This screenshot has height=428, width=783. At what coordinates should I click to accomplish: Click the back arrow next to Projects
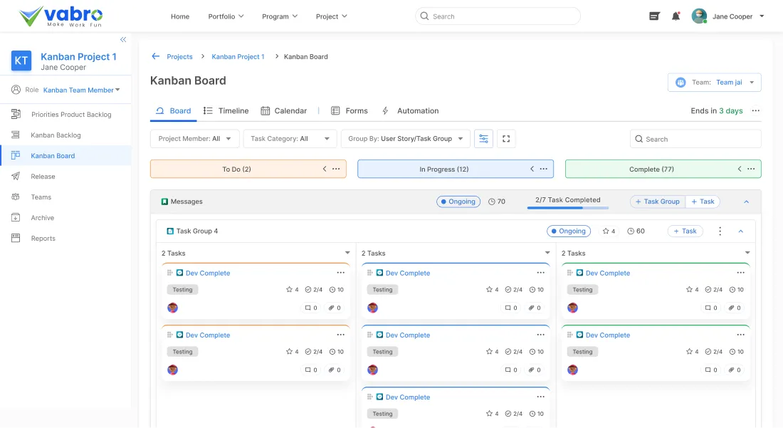(155, 57)
